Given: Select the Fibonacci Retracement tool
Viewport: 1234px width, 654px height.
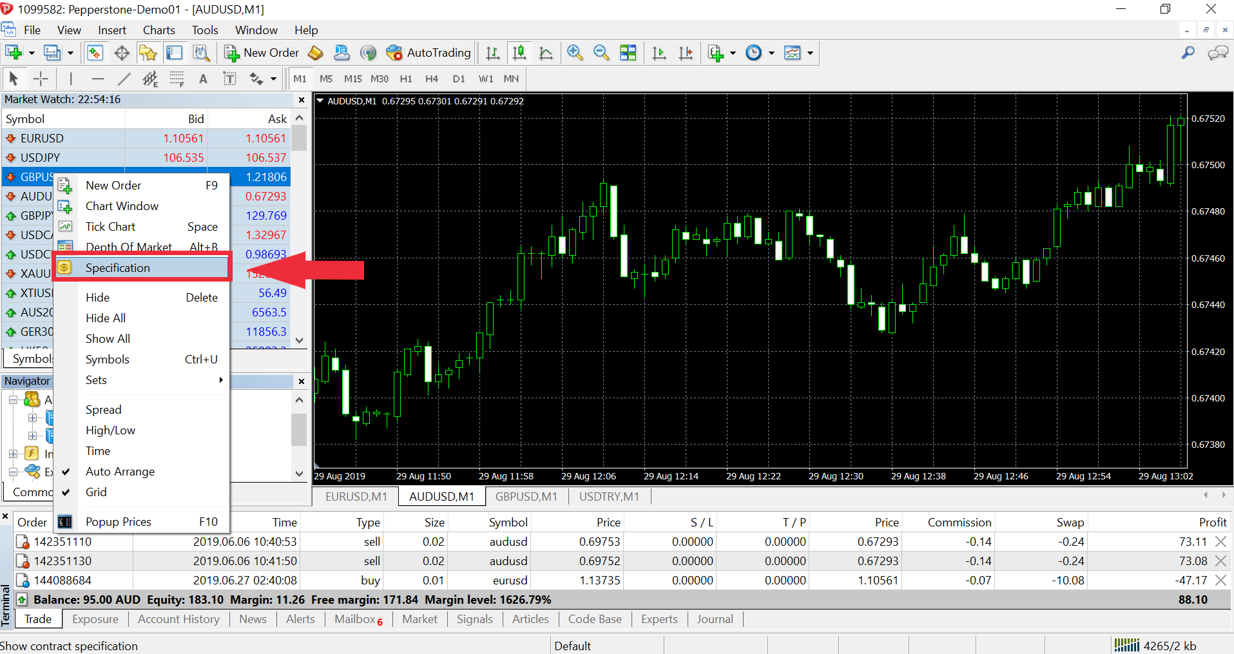Looking at the screenshot, I should 177,79.
